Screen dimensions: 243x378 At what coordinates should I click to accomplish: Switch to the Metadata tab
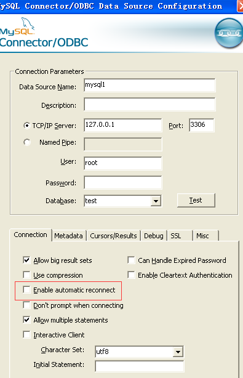pyautogui.click(x=68, y=236)
